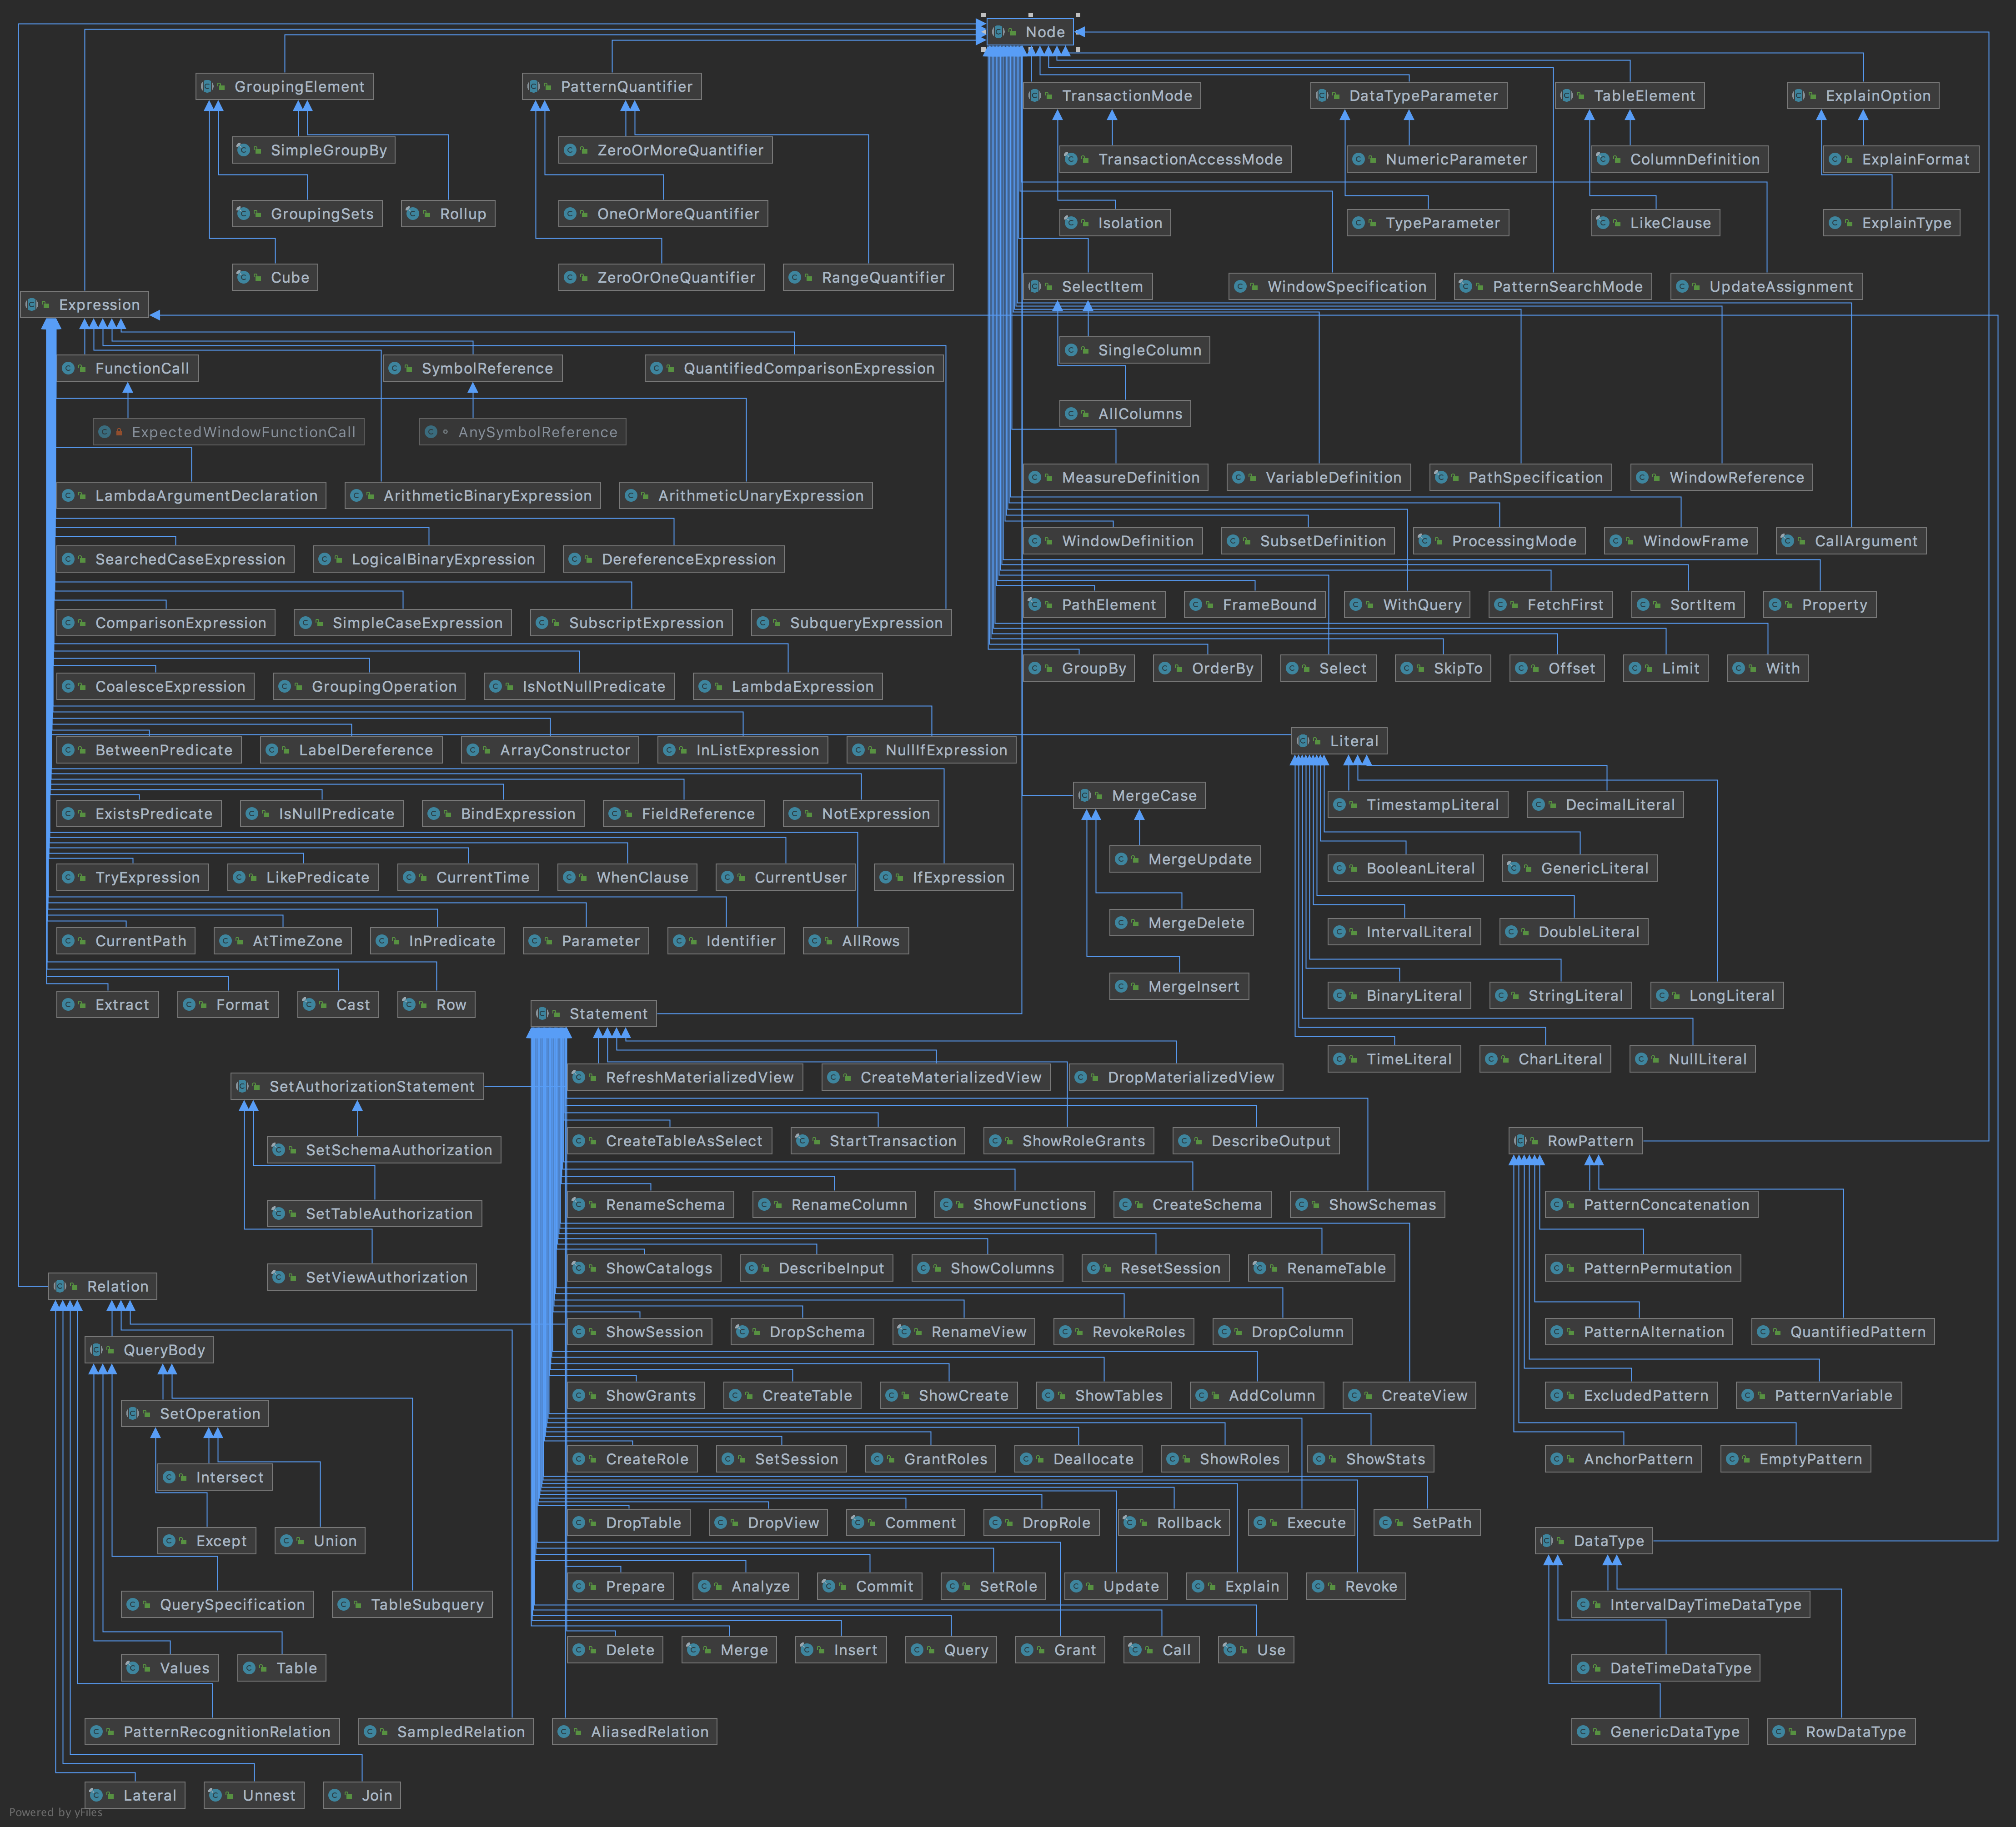Screen dimensions: 2016x1827
Task: Click the RowPattern node's class icon
Action: pos(1520,1140)
